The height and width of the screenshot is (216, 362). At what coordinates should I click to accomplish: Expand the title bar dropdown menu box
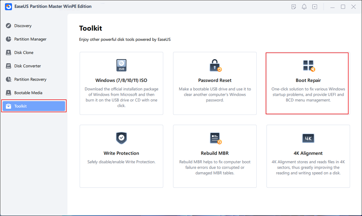315,7
